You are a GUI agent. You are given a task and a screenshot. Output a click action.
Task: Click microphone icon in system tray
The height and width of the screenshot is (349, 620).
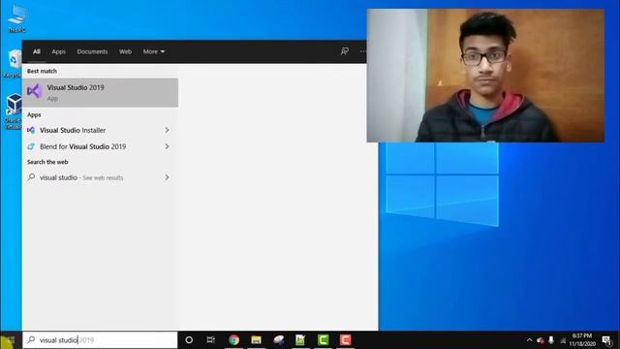pyautogui.click(x=551, y=340)
